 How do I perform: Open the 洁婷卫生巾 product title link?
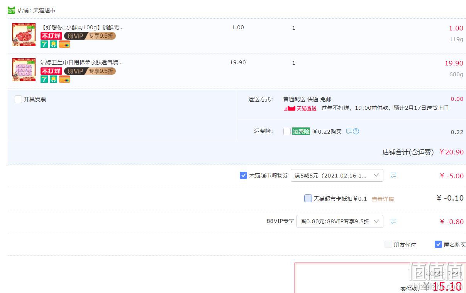(81, 62)
